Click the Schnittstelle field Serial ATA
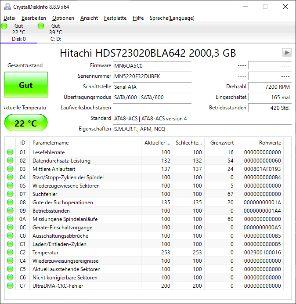This screenshot has height=304, width=296. (152, 87)
